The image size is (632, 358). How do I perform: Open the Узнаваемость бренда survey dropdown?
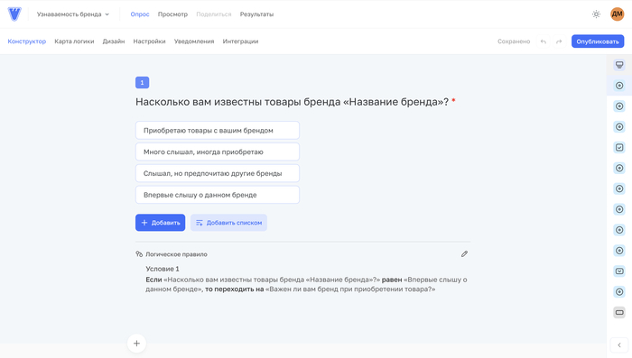73,14
